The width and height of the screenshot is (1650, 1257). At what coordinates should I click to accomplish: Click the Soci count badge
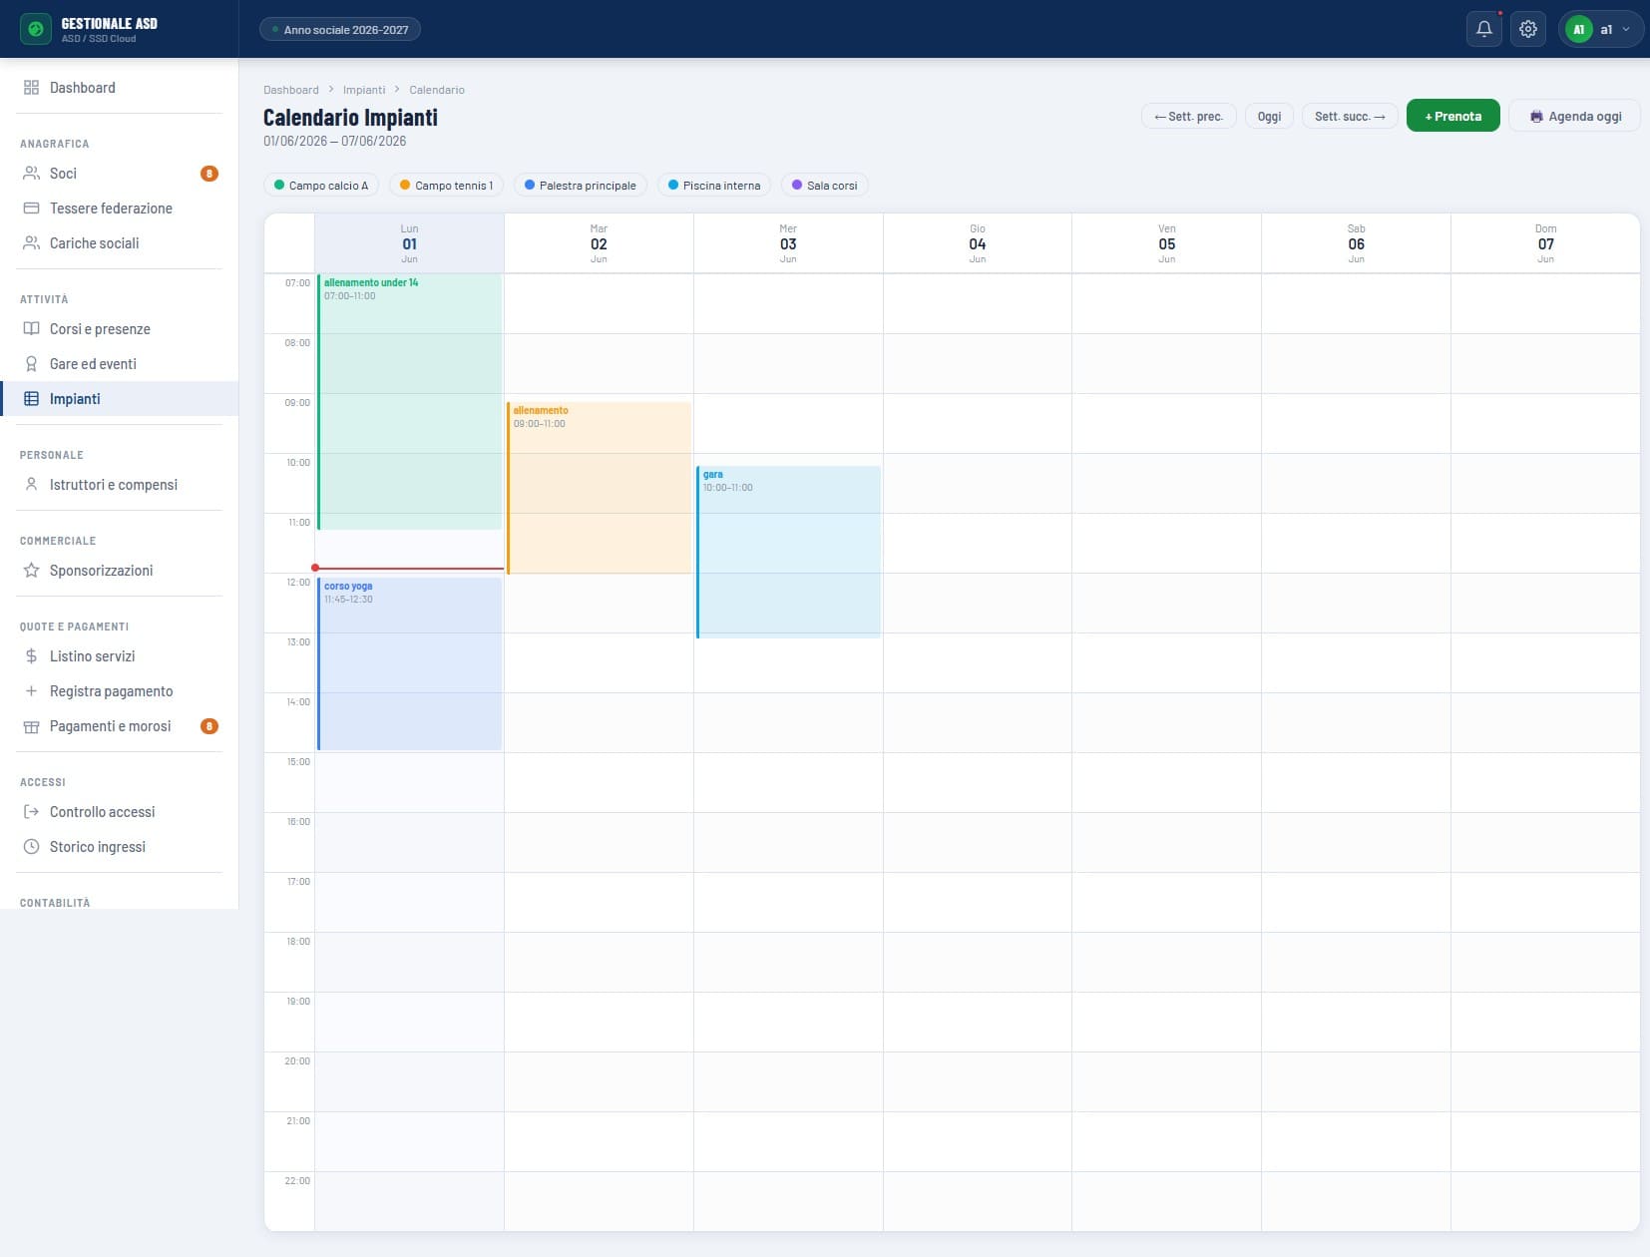point(209,174)
